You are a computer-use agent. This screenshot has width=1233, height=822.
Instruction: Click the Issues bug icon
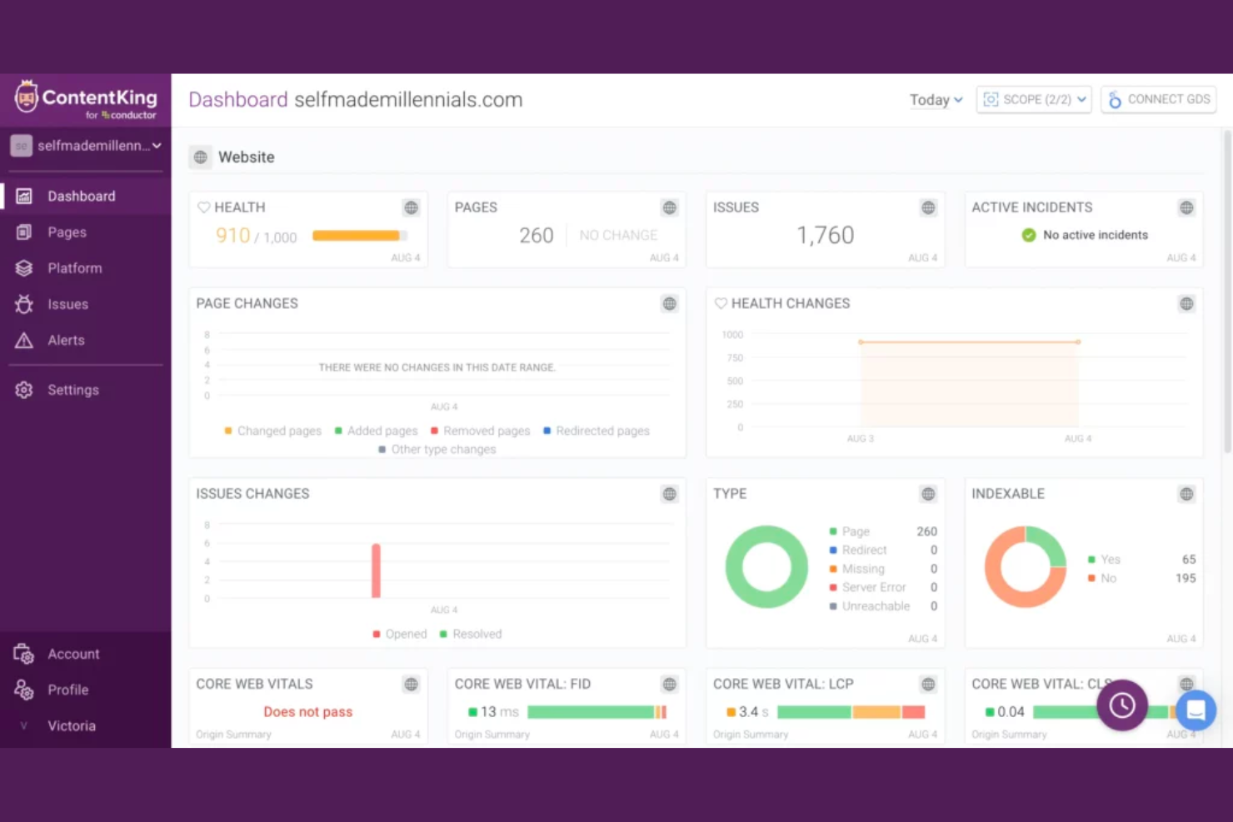pyautogui.click(x=24, y=304)
